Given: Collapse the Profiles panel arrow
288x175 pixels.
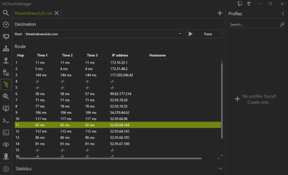Looking at the screenshot, I should point(283,13).
